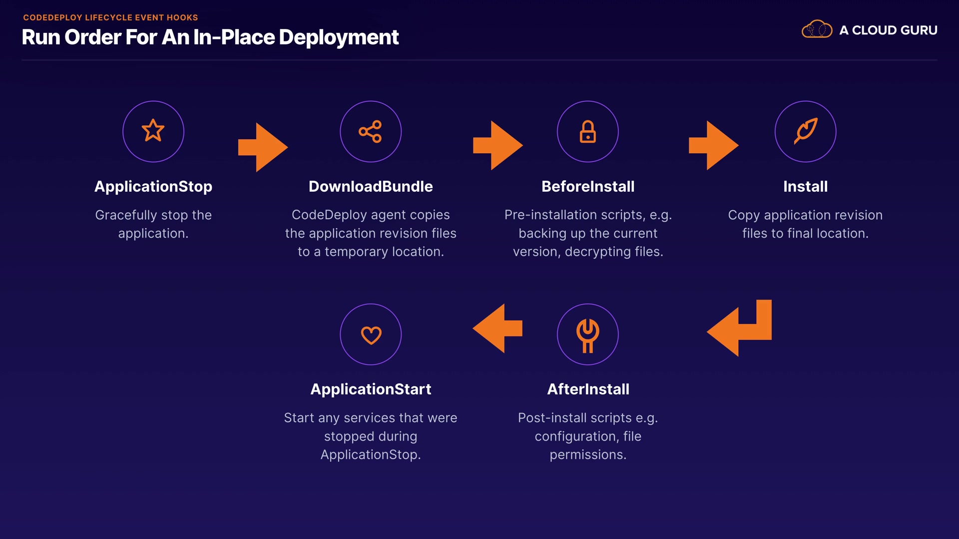This screenshot has height=539, width=959.
Task: Click the DownloadBundle heading
Action: [370, 186]
